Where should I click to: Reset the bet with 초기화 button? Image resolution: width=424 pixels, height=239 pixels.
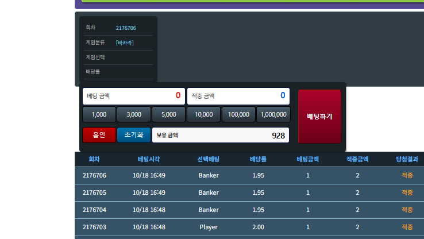pos(134,135)
